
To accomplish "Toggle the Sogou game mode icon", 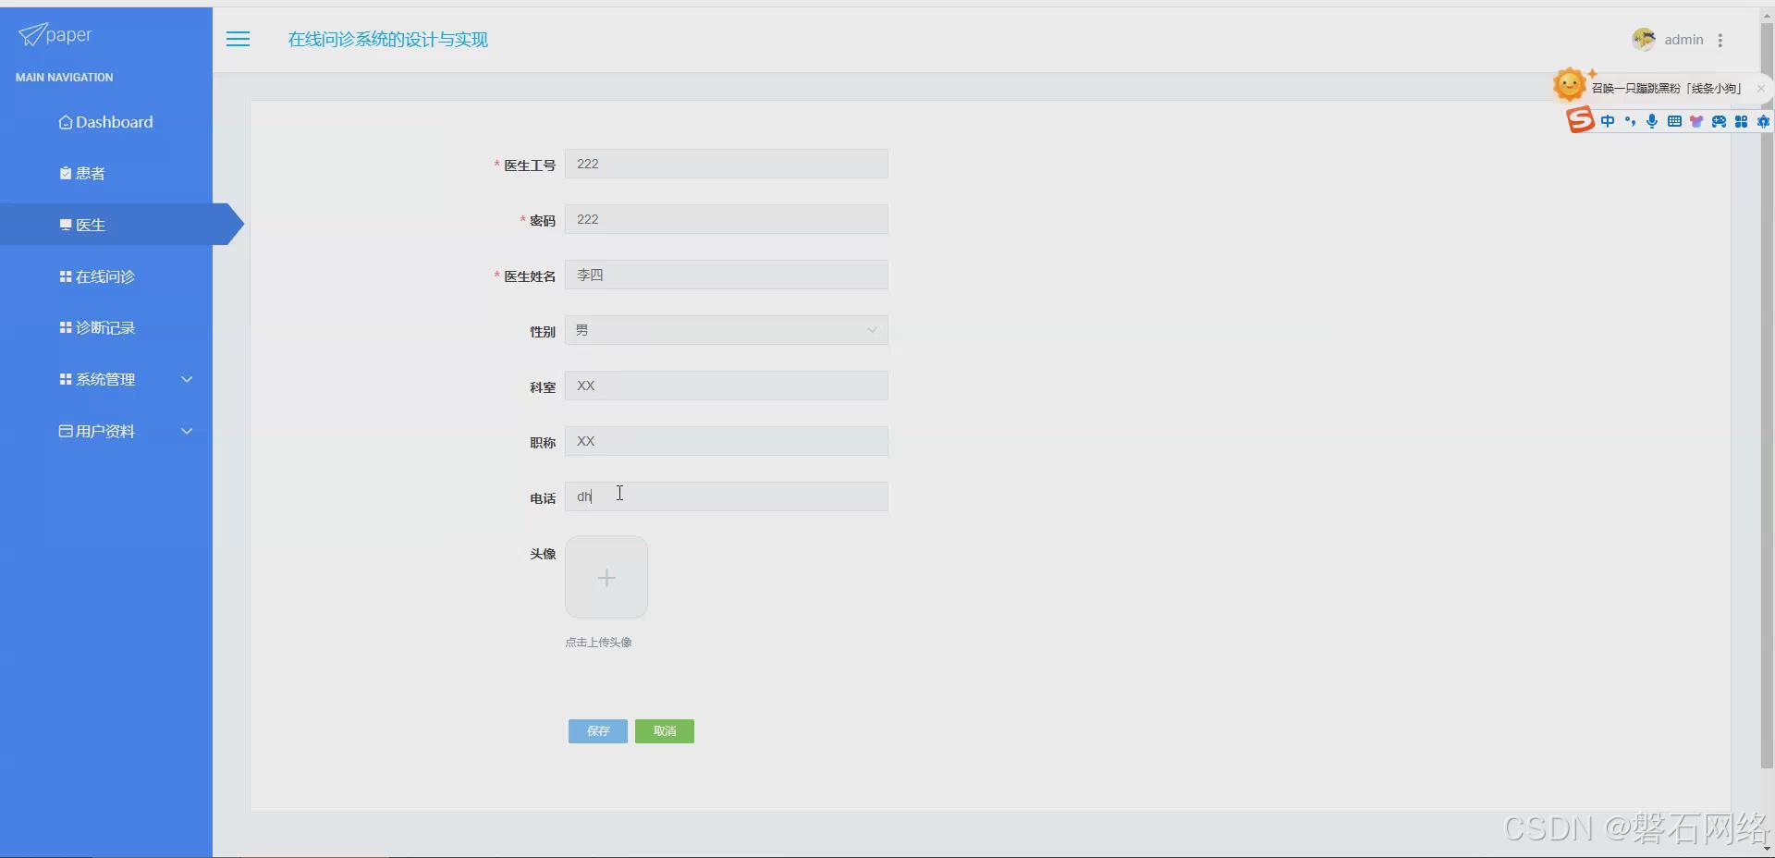I will click(1718, 121).
